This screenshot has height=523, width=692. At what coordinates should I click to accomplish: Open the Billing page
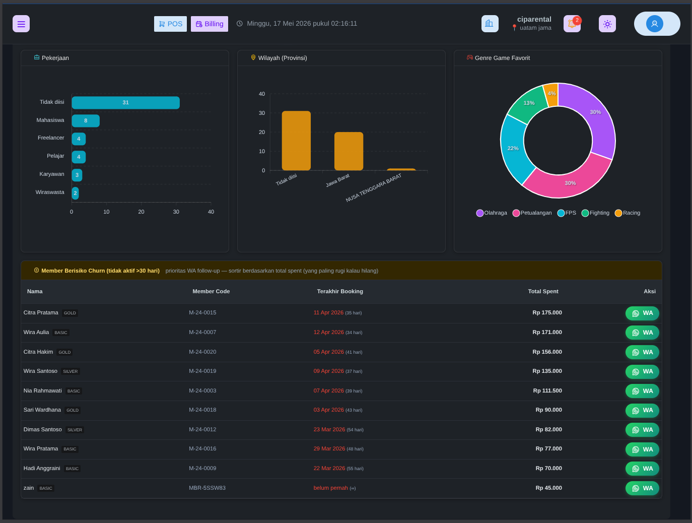pos(210,24)
